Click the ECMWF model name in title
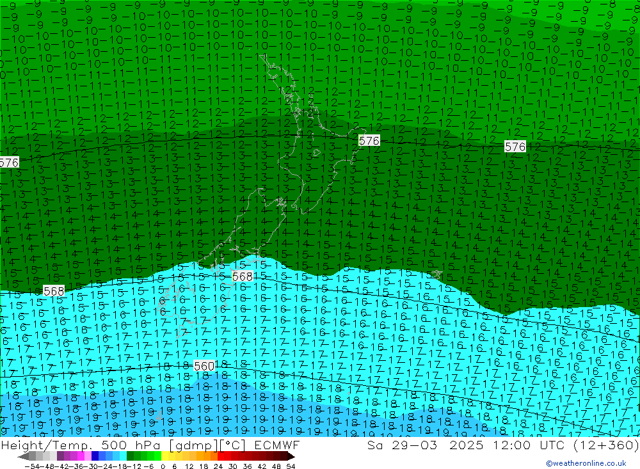Viewport: 640px width, 469px height. (x=277, y=445)
